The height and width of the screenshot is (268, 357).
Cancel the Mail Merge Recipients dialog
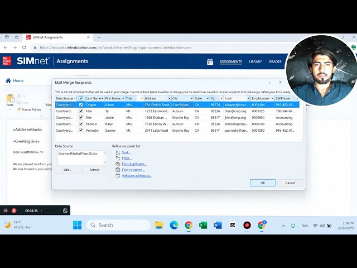coord(290,183)
